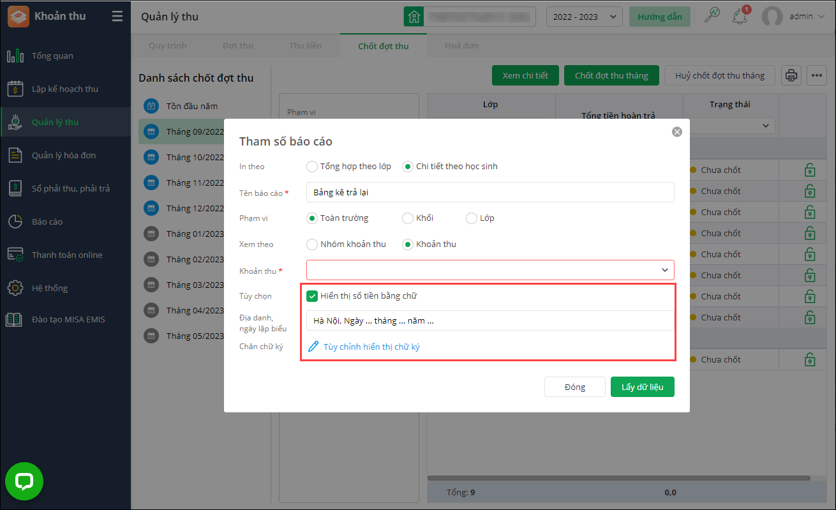836x510 pixels.
Task: Open Hệ thống settings
Action: tap(50, 289)
